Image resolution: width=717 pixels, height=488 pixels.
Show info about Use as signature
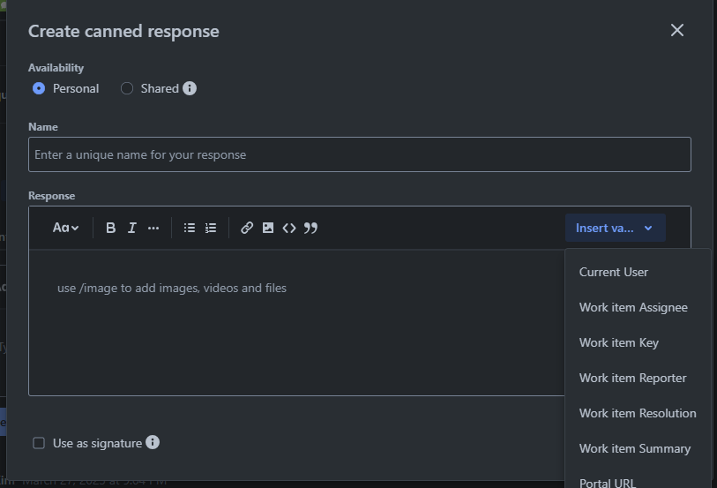click(x=153, y=442)
